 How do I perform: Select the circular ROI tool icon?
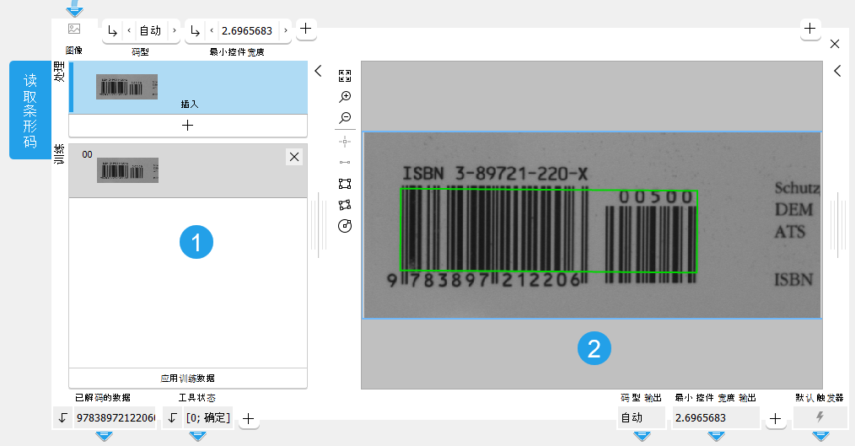pyautogui.click(x=344, y=226)
